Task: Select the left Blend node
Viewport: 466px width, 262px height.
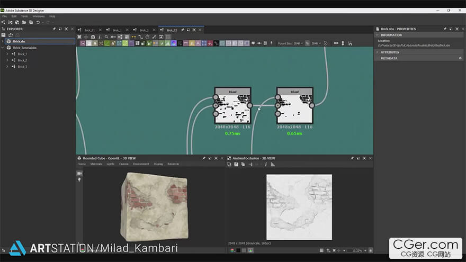Action: (x=232, y=106)
